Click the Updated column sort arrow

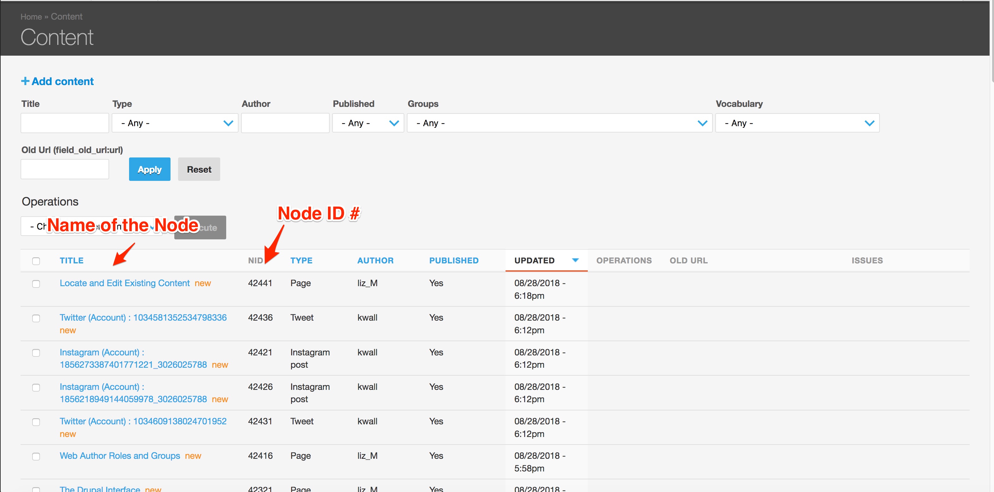(575, 260)
